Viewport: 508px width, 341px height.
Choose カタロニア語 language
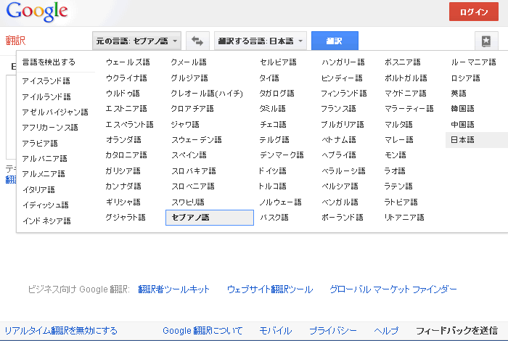pyautogui.click(x=126, y=155)
